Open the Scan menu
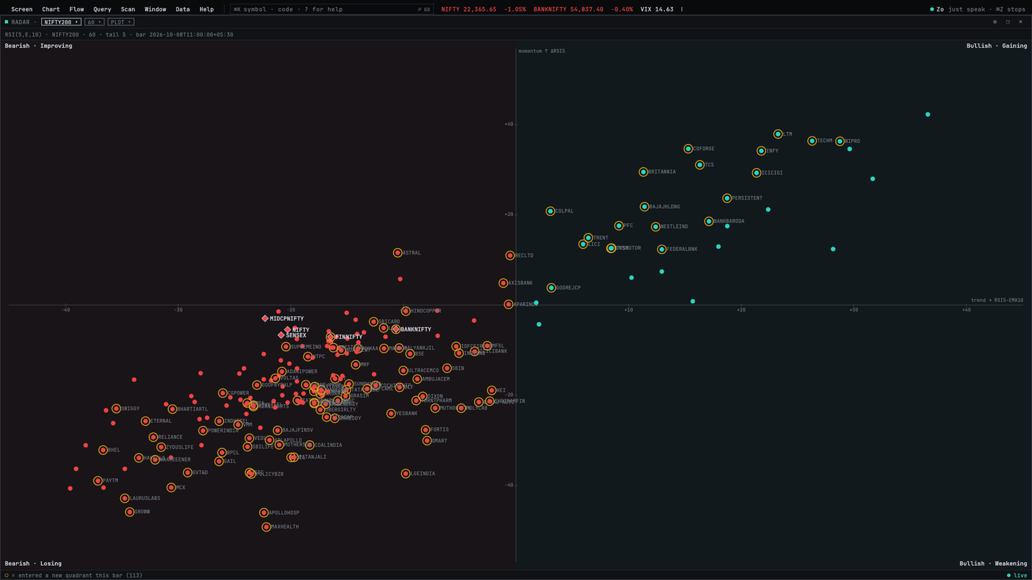 point(128,9)
